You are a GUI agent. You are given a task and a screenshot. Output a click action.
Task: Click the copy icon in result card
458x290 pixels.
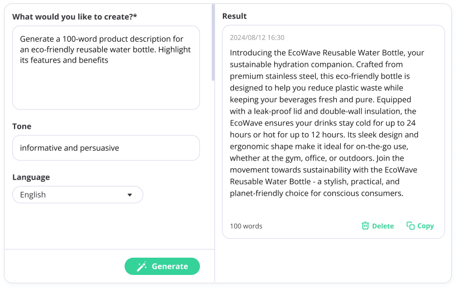pyautogui.click(x=411, y=226)
